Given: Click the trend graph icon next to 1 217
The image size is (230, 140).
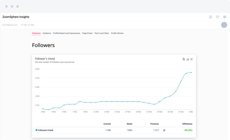Looking at the screenshot, I should (x=164, y=130).
